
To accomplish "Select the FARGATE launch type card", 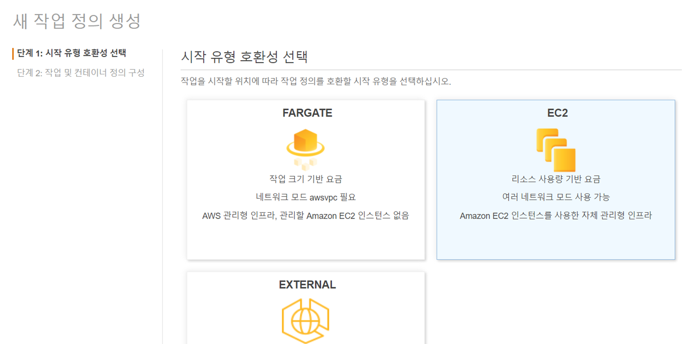I will [305, 179].
